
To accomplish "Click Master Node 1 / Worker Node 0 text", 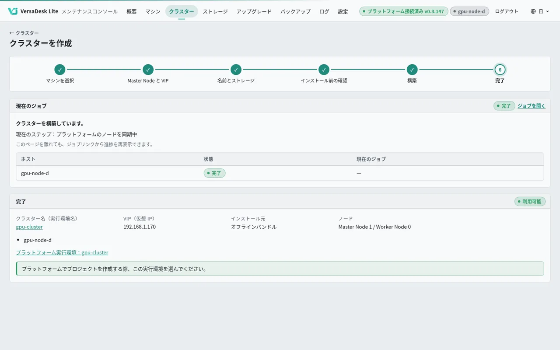I will [374, 227].
